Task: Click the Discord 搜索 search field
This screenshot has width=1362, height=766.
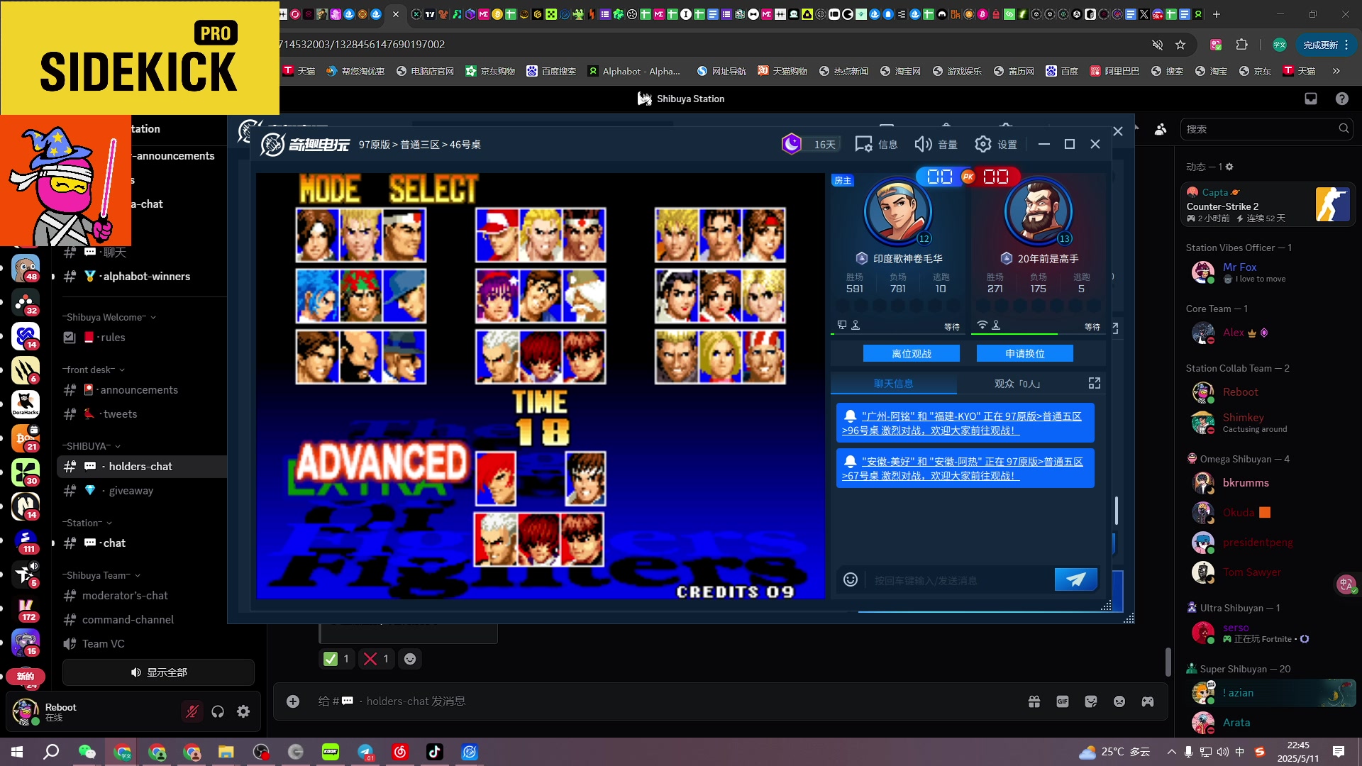Action: (x=1266, y=129)
